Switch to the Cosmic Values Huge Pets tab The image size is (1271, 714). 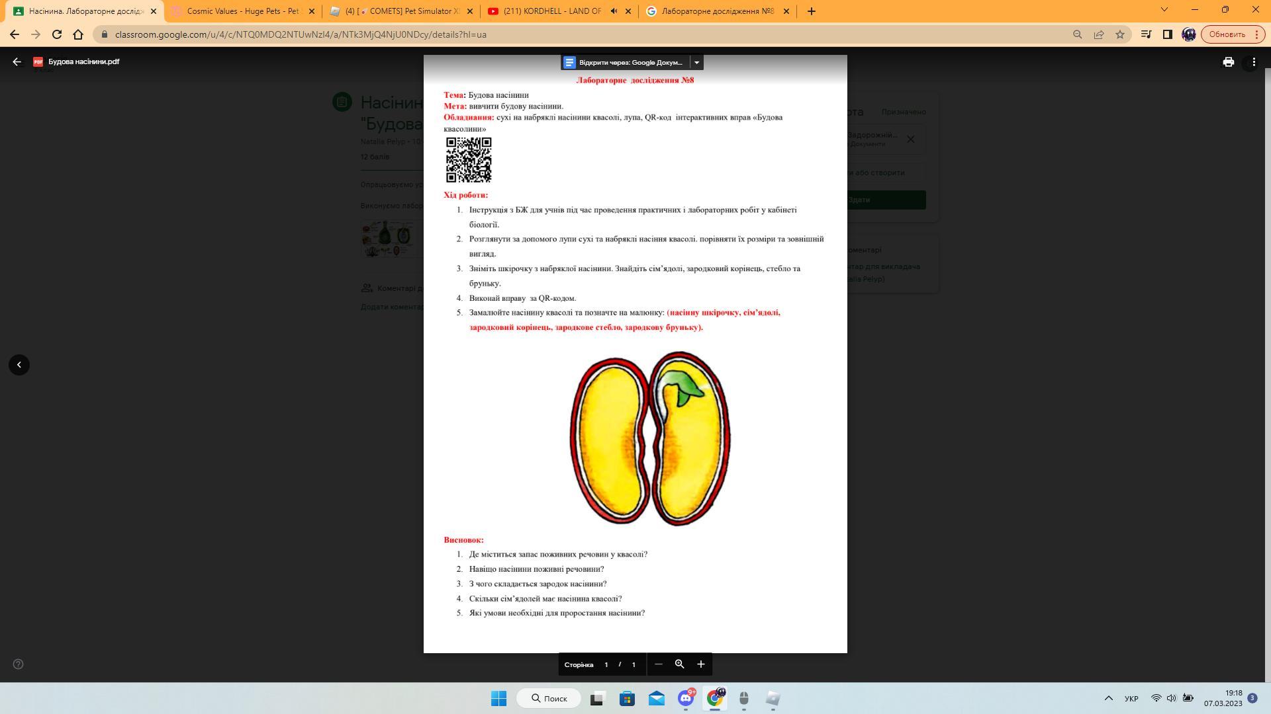pos(242,11)
